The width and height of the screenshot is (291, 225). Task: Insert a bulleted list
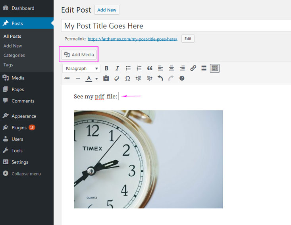128,68
